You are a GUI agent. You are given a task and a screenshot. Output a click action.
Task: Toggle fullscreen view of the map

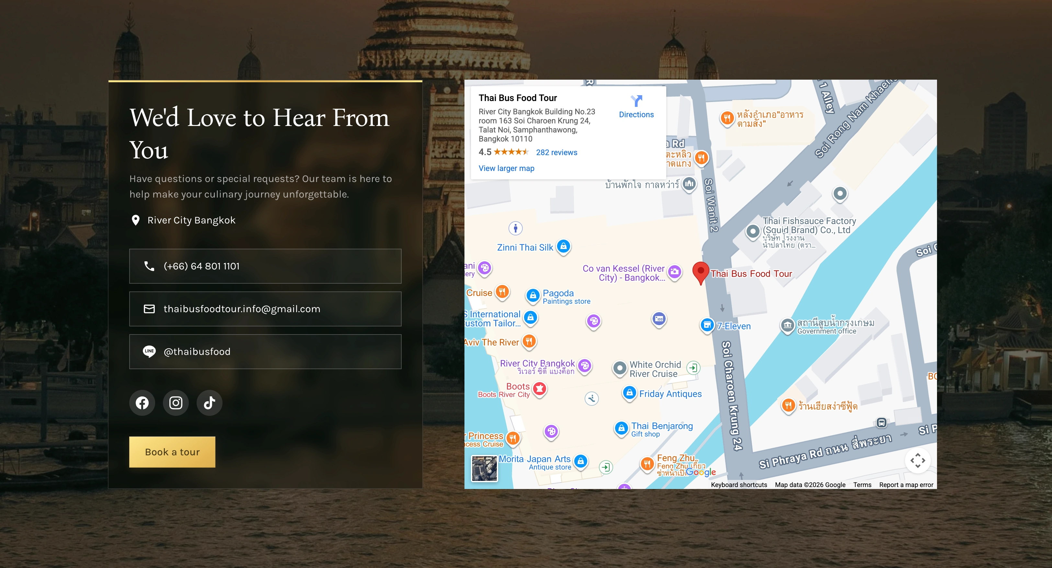(917, 460)
